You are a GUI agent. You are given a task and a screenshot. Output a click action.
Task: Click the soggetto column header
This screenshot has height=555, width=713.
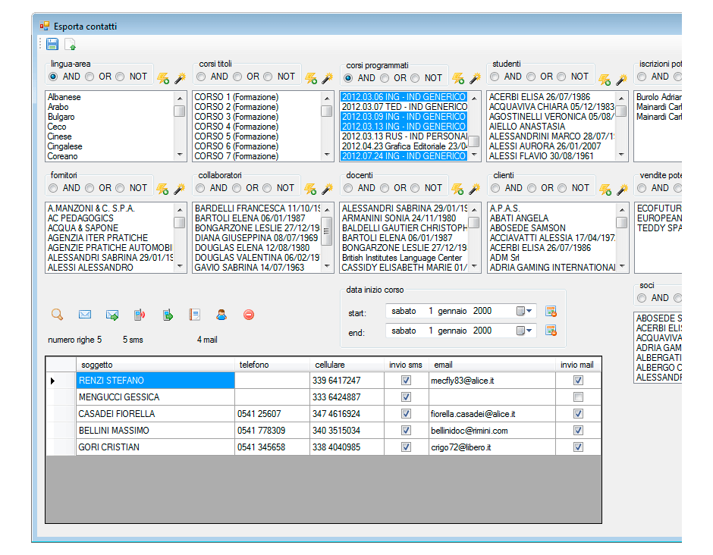[x=155, y=365]
